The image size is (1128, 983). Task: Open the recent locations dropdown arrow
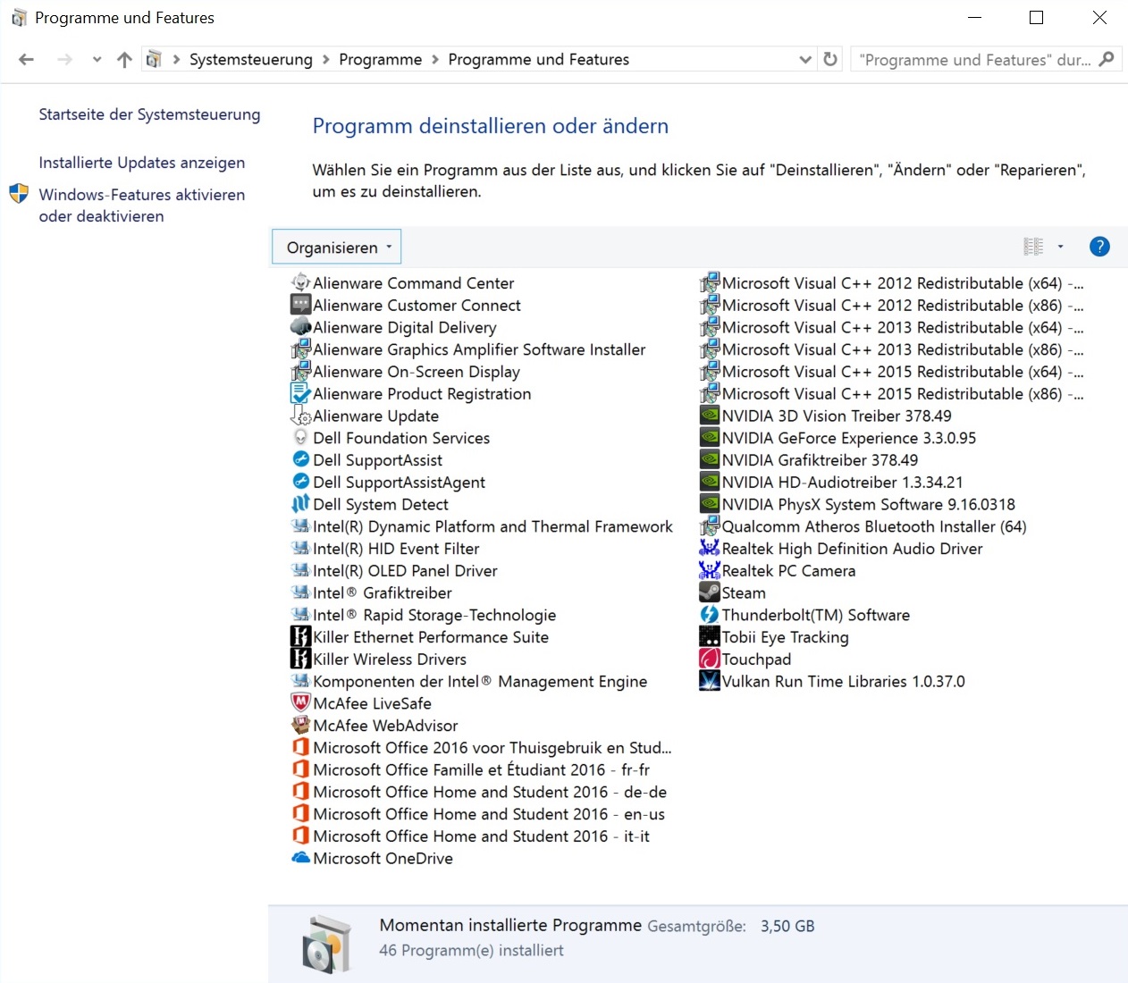[x=97, y=59]
